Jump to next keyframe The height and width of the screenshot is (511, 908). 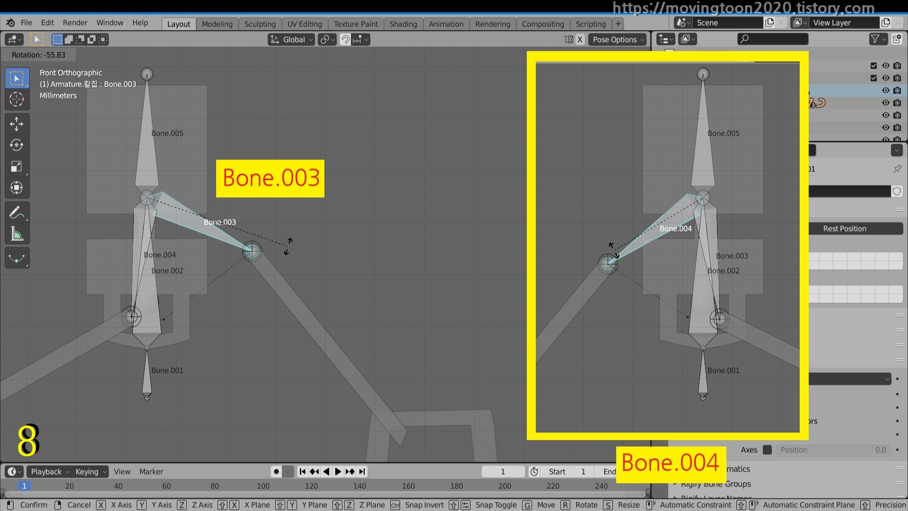coord(350,472)
